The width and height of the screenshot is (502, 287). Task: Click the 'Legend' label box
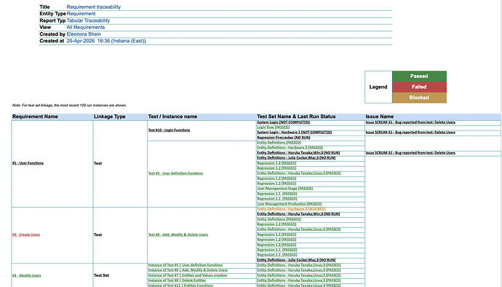tap(378, 87)
